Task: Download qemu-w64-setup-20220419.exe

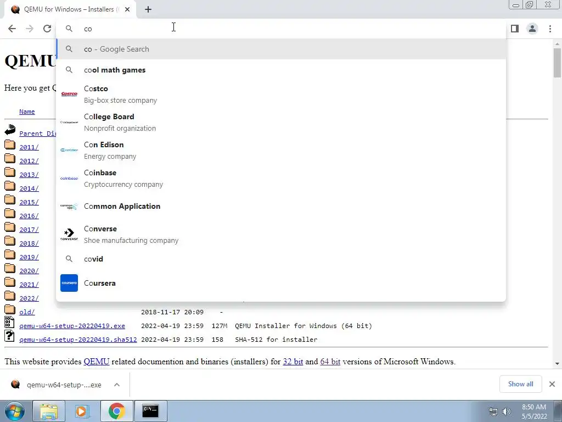Action: pos(72,326)
